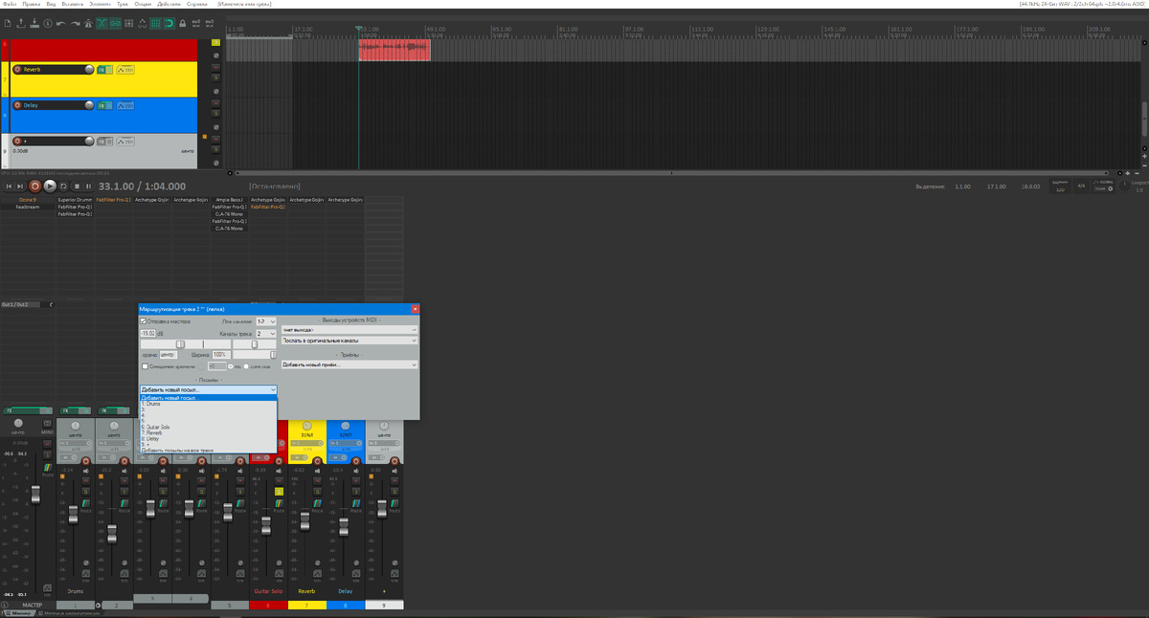Unsolo the Guitar Solo mixer strip
This screenshot has width=1149, height=618.
click(279, 492)
